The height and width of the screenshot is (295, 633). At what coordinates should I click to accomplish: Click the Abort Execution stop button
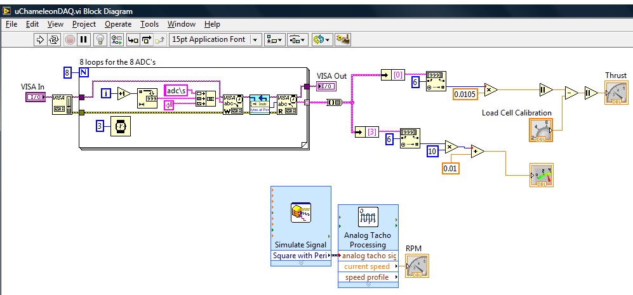tap(70, 39)
